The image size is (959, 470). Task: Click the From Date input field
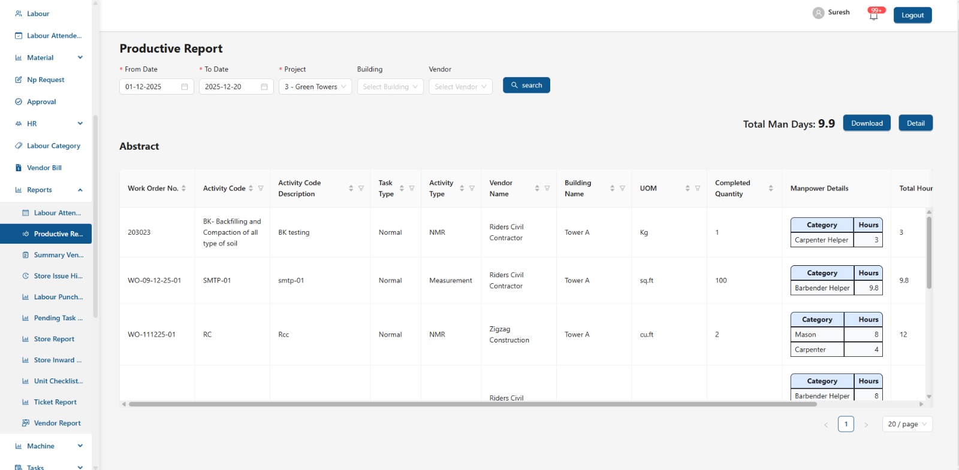click(156, 87)
